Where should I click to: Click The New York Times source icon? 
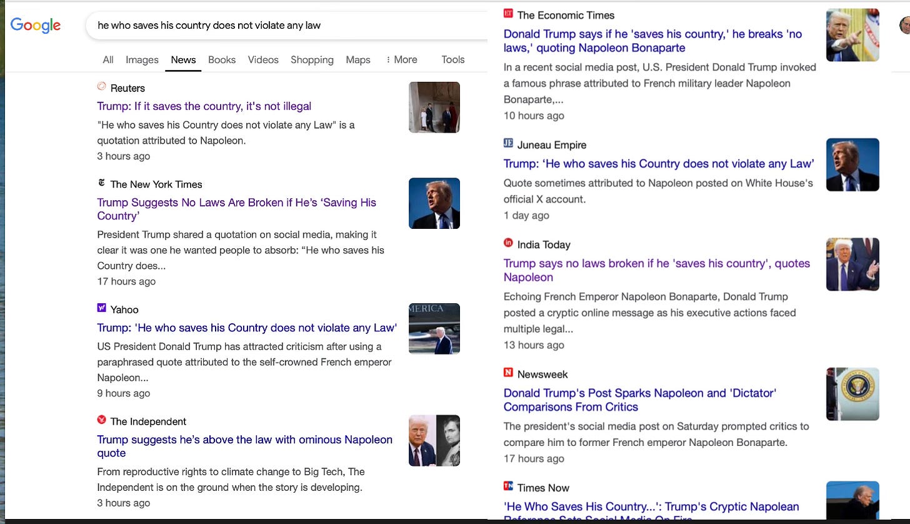click(102, 183)
